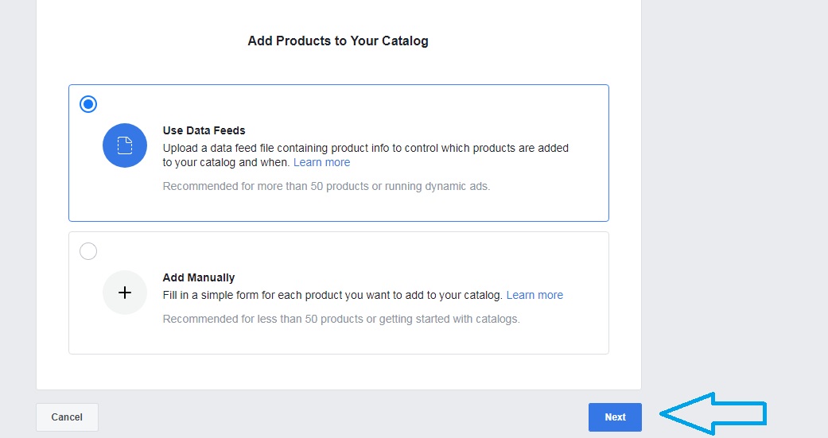
Task: Click the data feed upload description text
Action: (365, 155)
